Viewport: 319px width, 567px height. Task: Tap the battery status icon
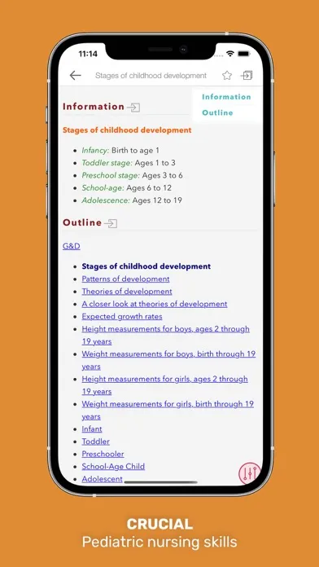pos(244,54)
